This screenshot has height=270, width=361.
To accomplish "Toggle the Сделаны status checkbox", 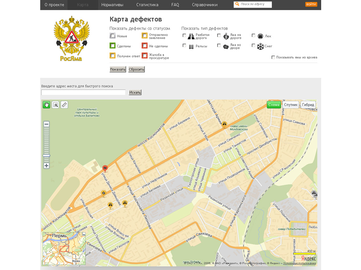I will click(x=112, y=46).
